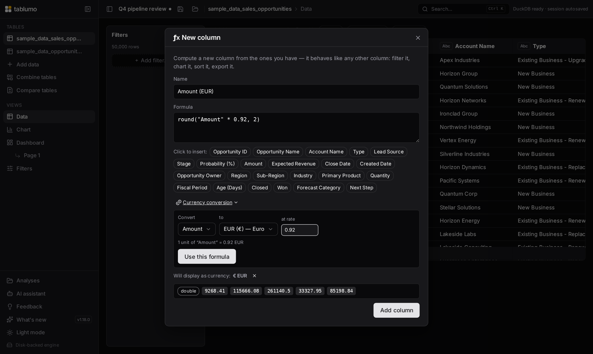Click the Filters sliders icon in sidebar
Viewport: 593px width, 354px height.
[10, 168]
